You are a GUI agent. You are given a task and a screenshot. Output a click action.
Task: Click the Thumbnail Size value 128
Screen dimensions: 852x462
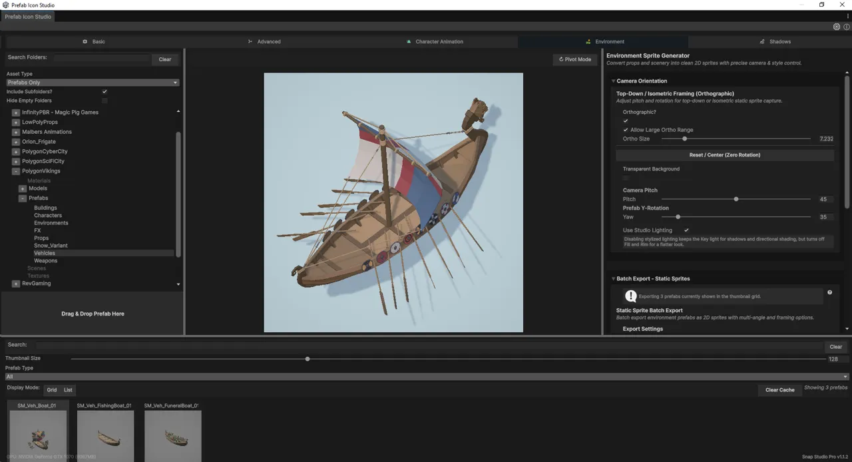click(x=838, y=359)
